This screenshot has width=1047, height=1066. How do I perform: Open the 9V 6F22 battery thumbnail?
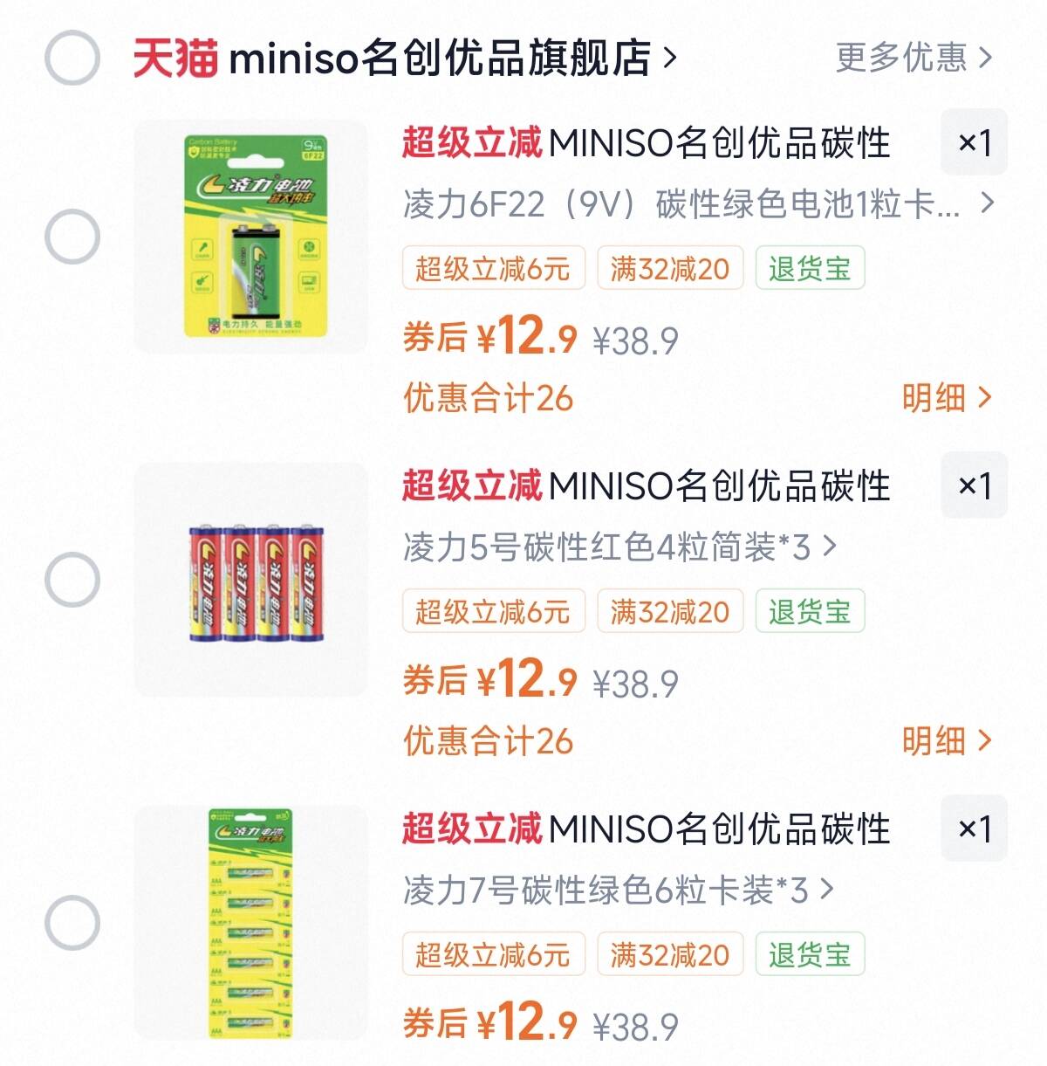(251, 237)
